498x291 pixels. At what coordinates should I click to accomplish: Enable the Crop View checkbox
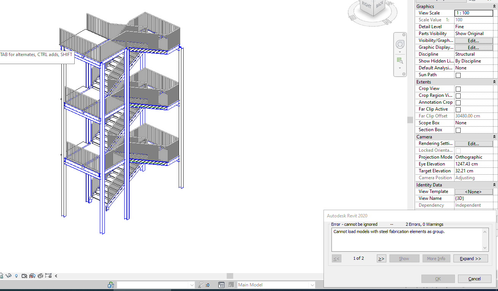458,88
